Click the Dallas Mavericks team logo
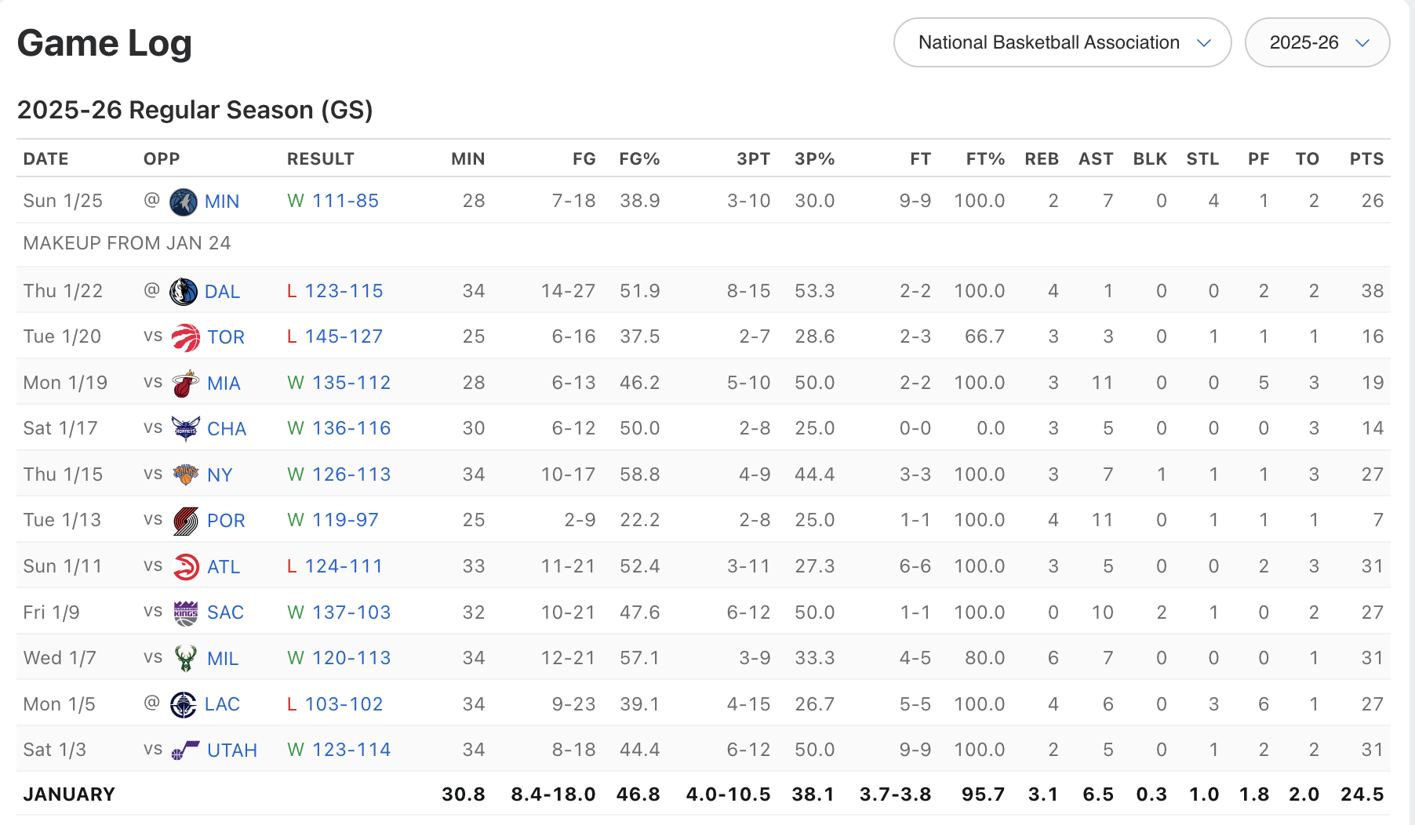This screenshot has width=1415, height=825. coord(184,292)
